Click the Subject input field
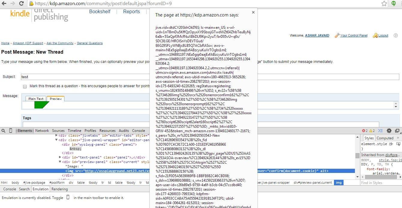 click(x=210, y=77)
